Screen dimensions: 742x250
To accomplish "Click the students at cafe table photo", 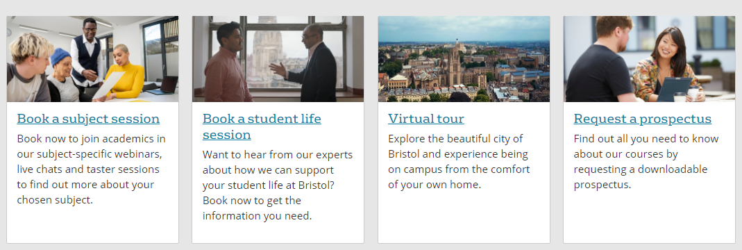I will 649,59.
